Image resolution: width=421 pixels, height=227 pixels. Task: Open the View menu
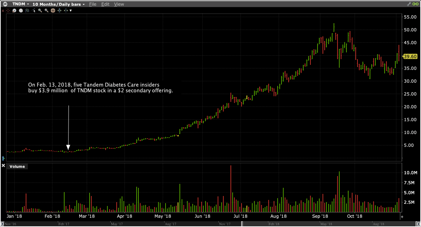coord(119,4)
